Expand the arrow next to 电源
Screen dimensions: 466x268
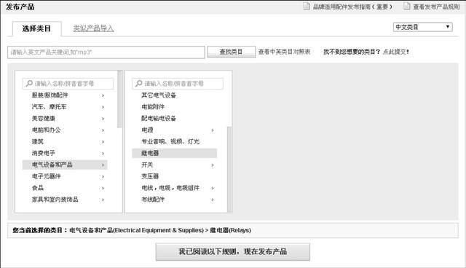pos(213,130)
